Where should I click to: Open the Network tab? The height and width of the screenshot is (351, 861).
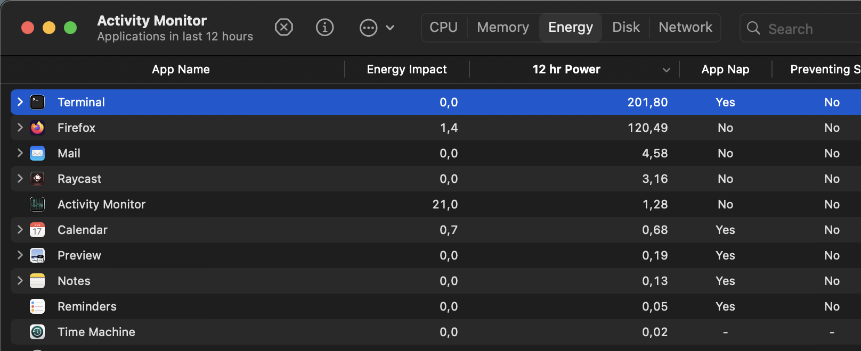point(685,27)
